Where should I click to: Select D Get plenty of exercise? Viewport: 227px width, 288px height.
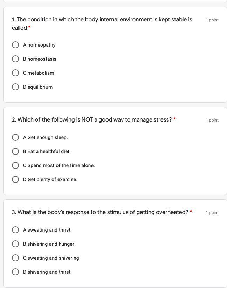(x=15, y=179)
